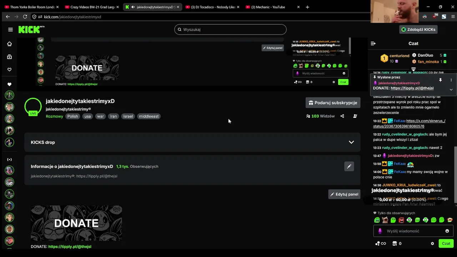Click centuriond in the leaderboard
This screenshot has height=257, width=457.
[x=399, y=56]
